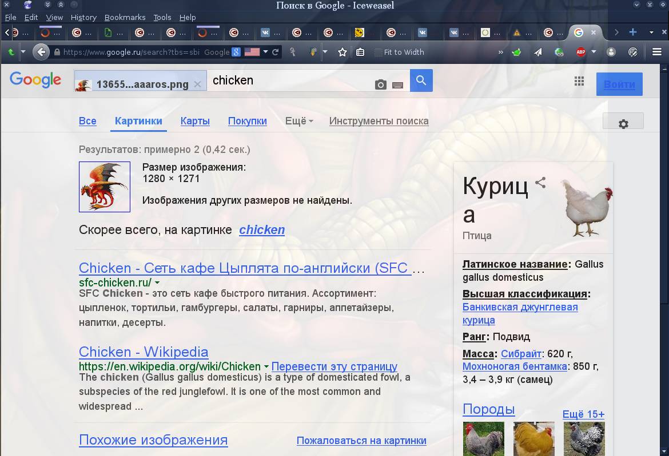Switch to the Картинки search tab
Screen dimensions: 669x456
coord(138,121)
